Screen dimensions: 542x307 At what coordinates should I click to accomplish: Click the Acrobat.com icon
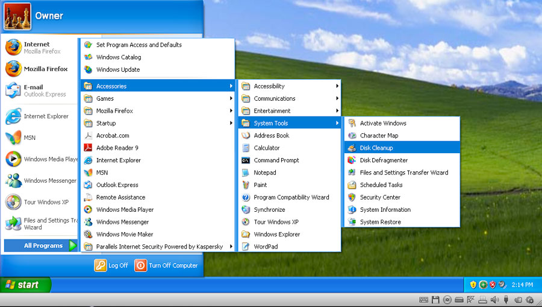click(x=88, y=135)
